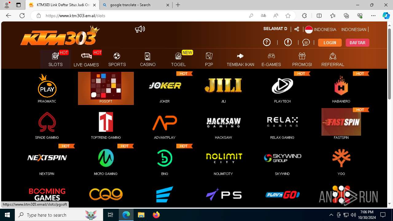
Task: Open the TEMBAK IKAN menu tab
Action: coord(240,59)
